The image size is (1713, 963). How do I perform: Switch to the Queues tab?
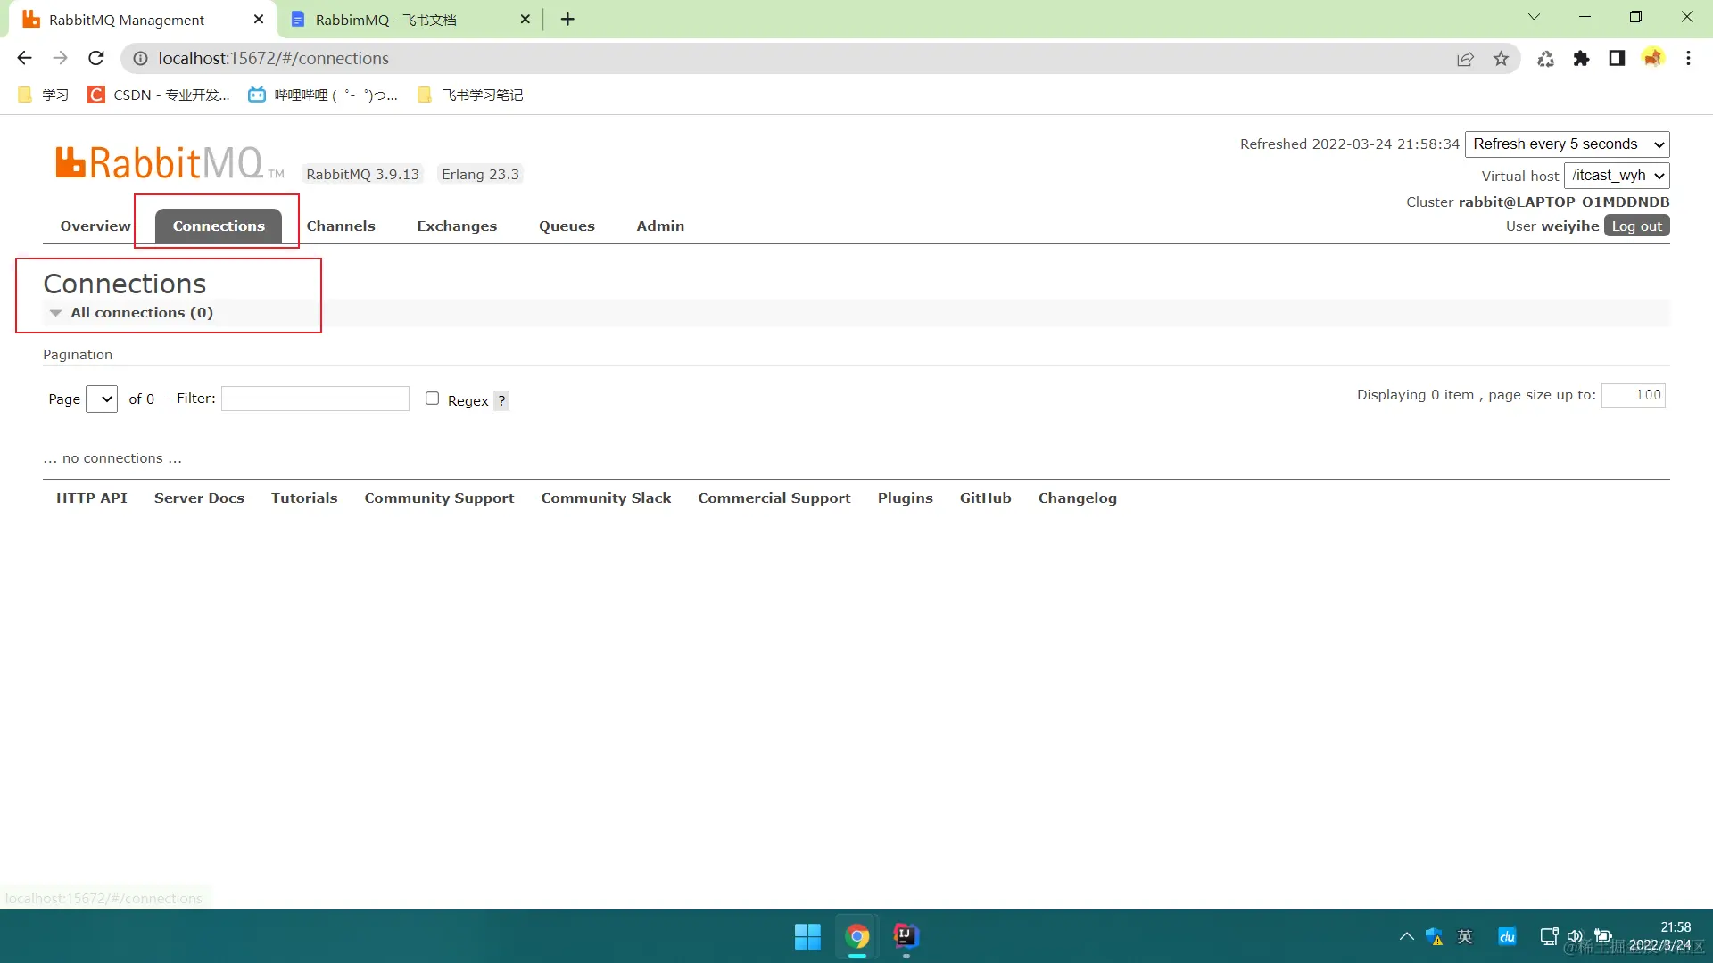pyautogui.click(x=567, y=226)
